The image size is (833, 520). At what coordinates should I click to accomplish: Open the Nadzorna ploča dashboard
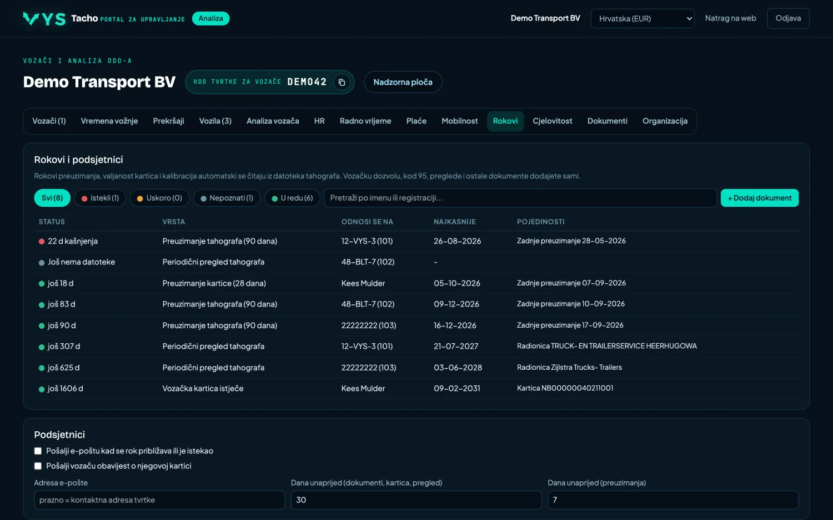pos(403,82)
